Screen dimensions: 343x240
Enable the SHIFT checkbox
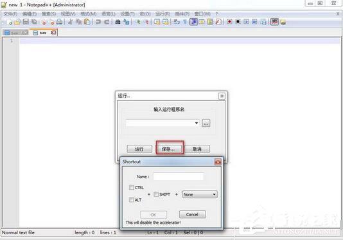[x=156, y=194]
